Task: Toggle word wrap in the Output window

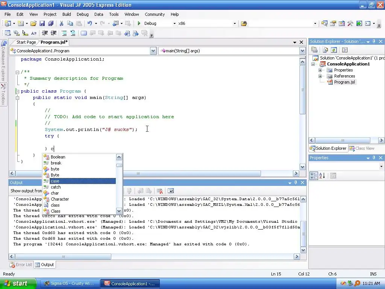Action: click(x=171, y=191)
